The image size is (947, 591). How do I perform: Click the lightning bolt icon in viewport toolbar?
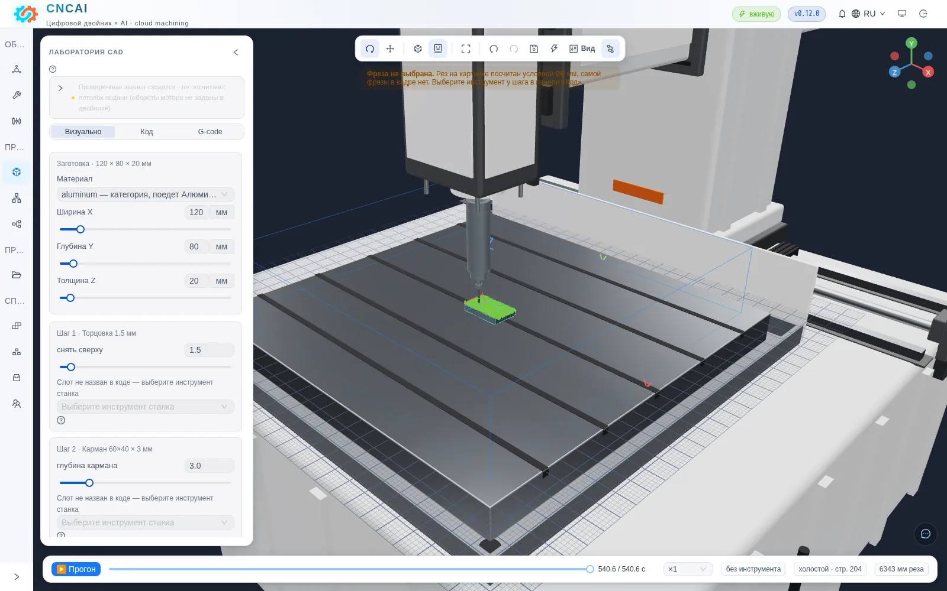tap(554, 48)
